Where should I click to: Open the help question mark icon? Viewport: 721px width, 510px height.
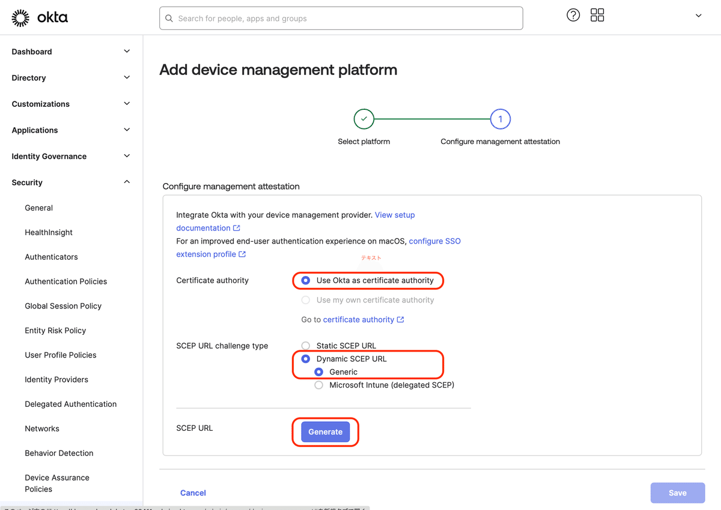coord(573,15)
